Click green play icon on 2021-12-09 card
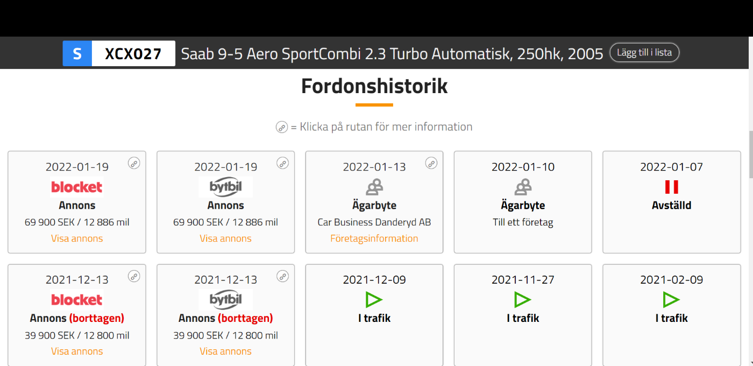 click(x=374, y=299)
